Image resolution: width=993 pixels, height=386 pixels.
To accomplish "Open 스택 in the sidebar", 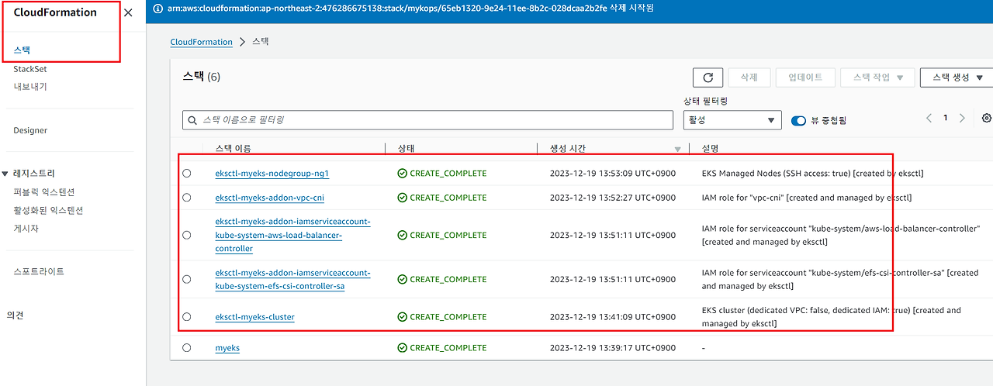I will click(x=22, y=50).
